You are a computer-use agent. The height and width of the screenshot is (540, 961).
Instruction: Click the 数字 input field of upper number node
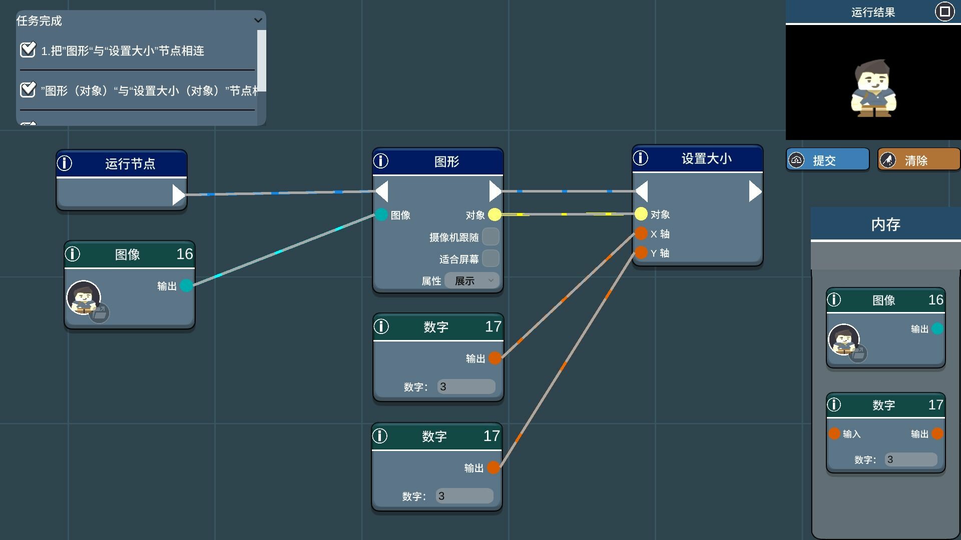point(466,386)
